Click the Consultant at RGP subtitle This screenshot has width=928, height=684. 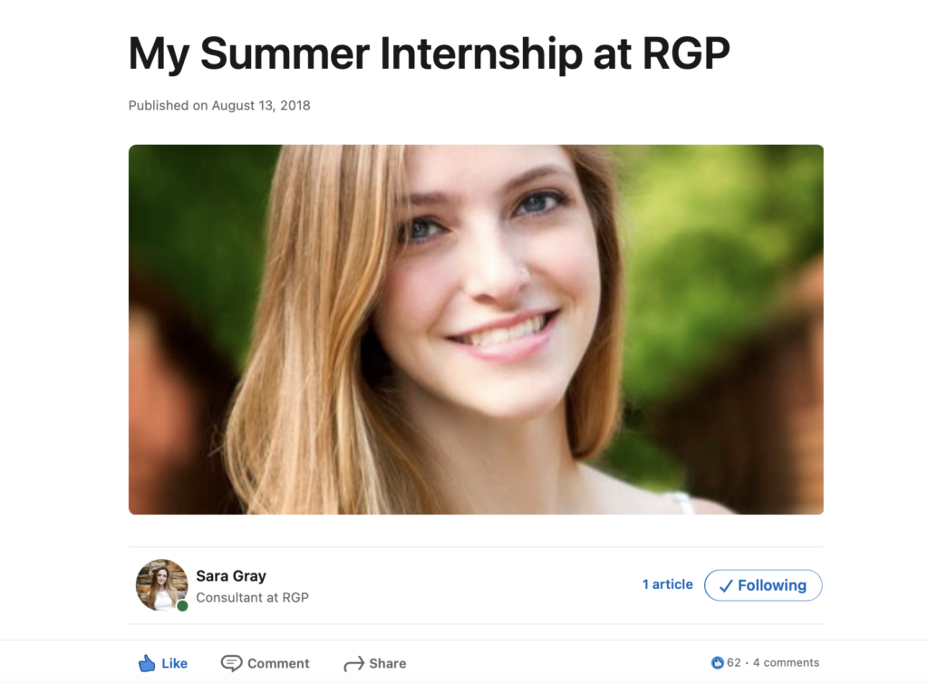252,598
